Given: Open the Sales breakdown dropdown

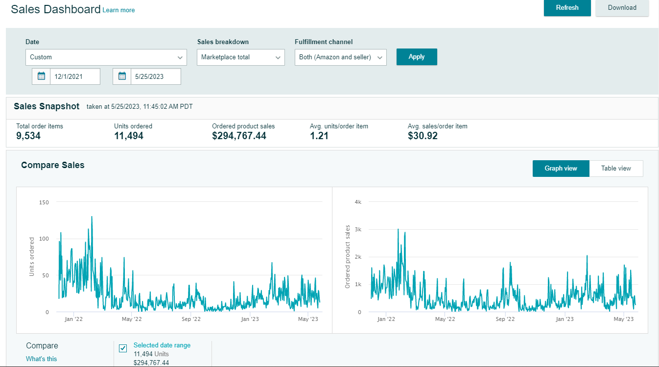Looking at the screenshot, I should 240,57.
